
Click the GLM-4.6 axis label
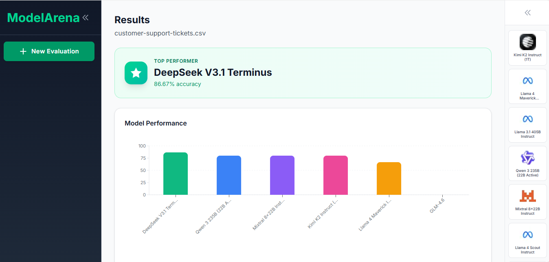(437, 205)
